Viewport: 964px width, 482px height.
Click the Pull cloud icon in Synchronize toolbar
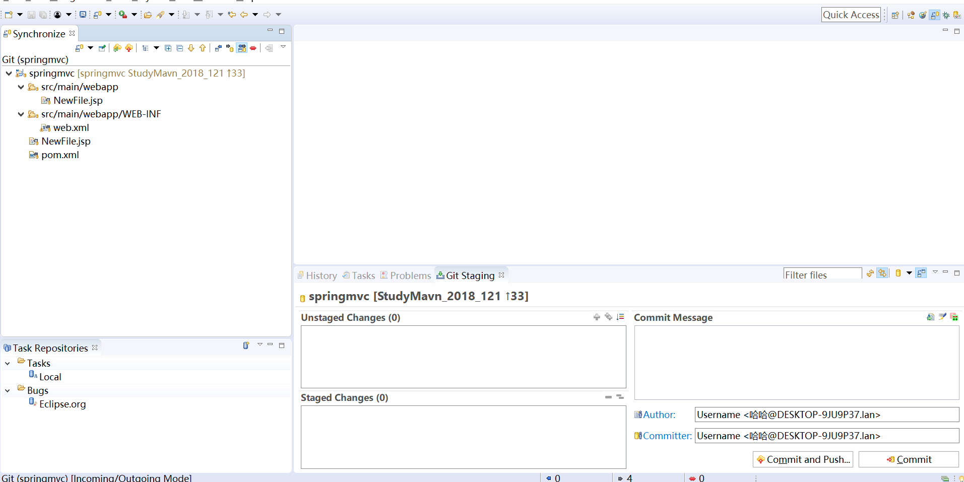tap(117, 48)
